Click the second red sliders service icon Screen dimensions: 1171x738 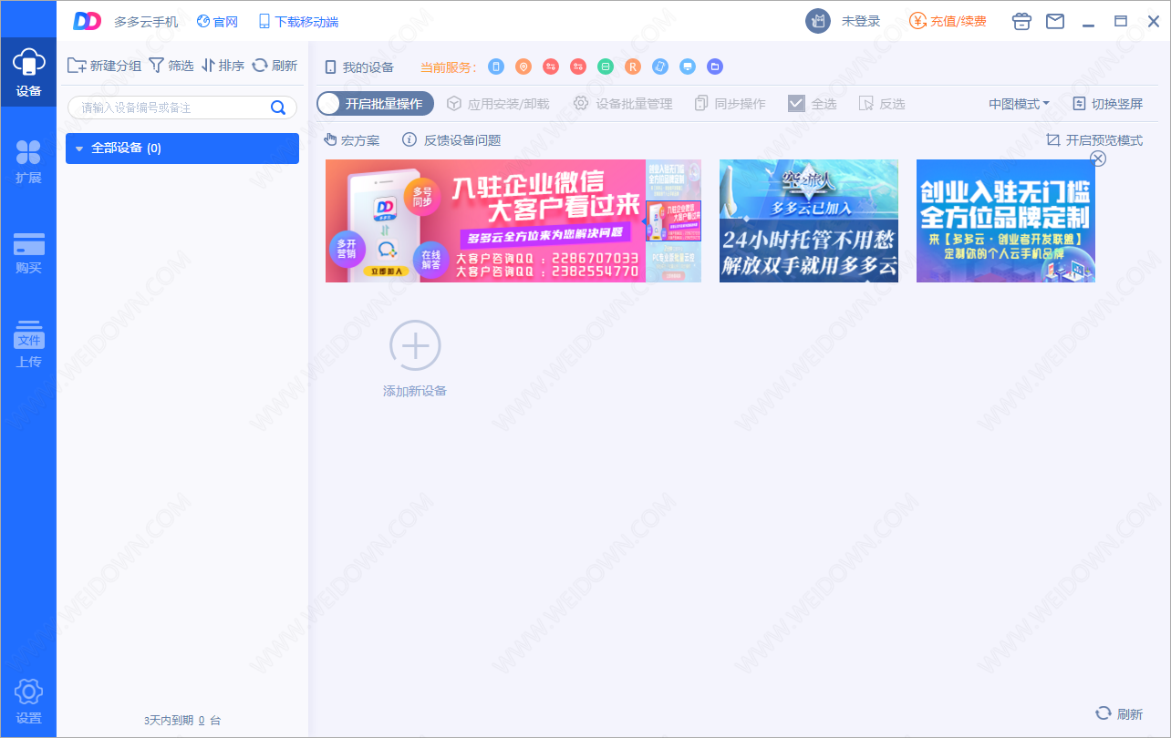pos(578,67)
